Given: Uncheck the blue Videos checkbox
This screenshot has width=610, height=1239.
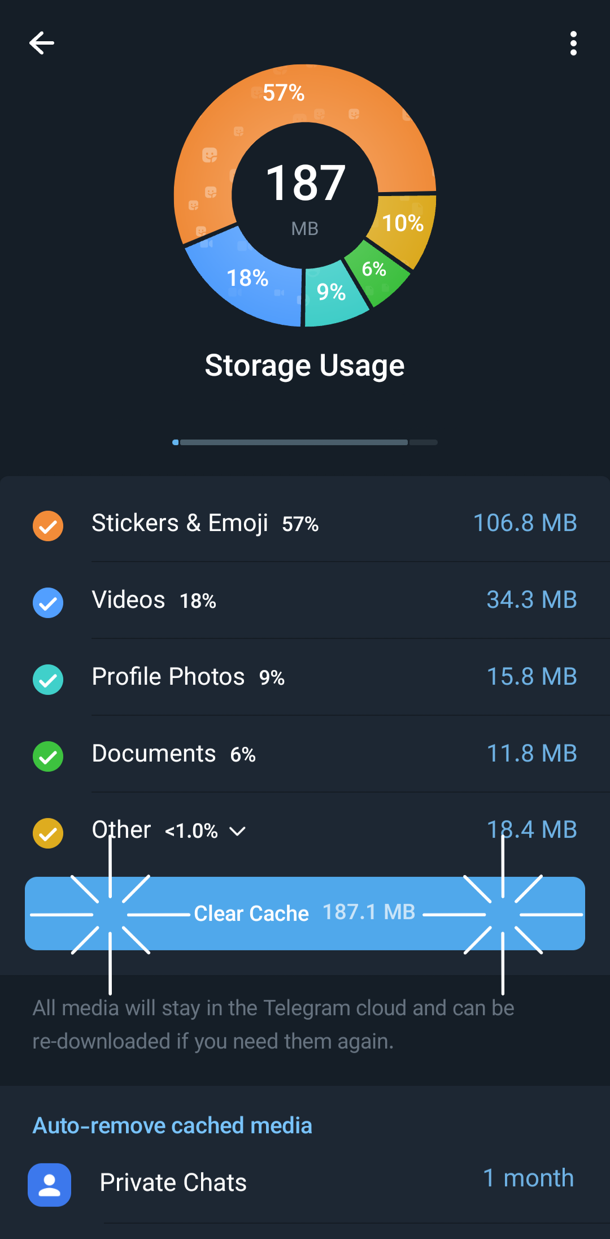Looking at the screenshot, I should [48, 602].
